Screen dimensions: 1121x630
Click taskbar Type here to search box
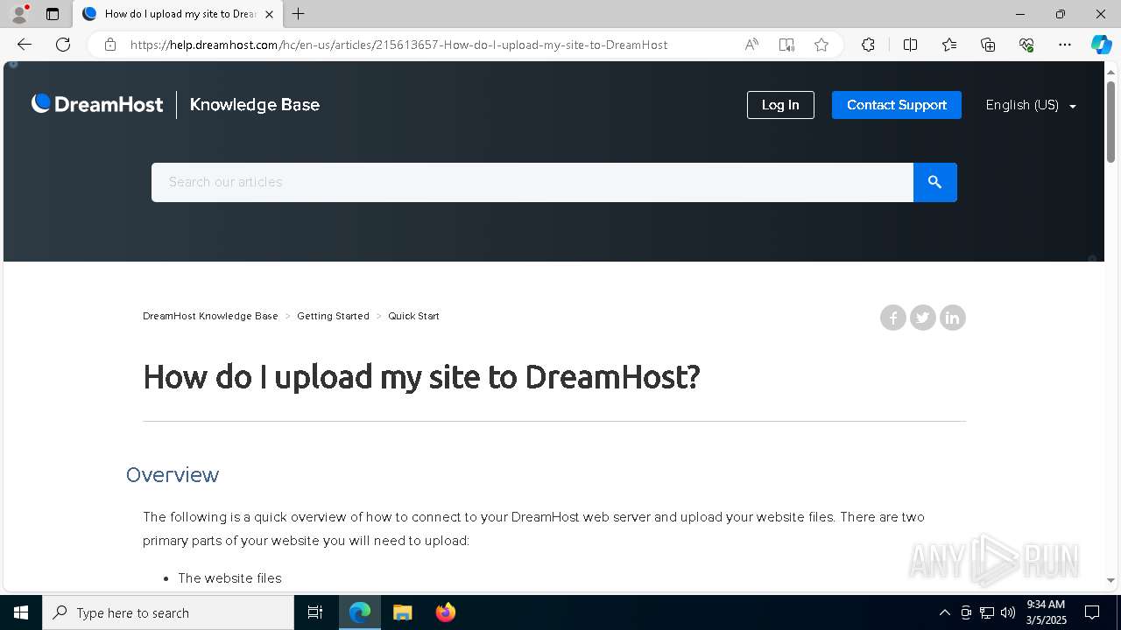pos(168,612)
